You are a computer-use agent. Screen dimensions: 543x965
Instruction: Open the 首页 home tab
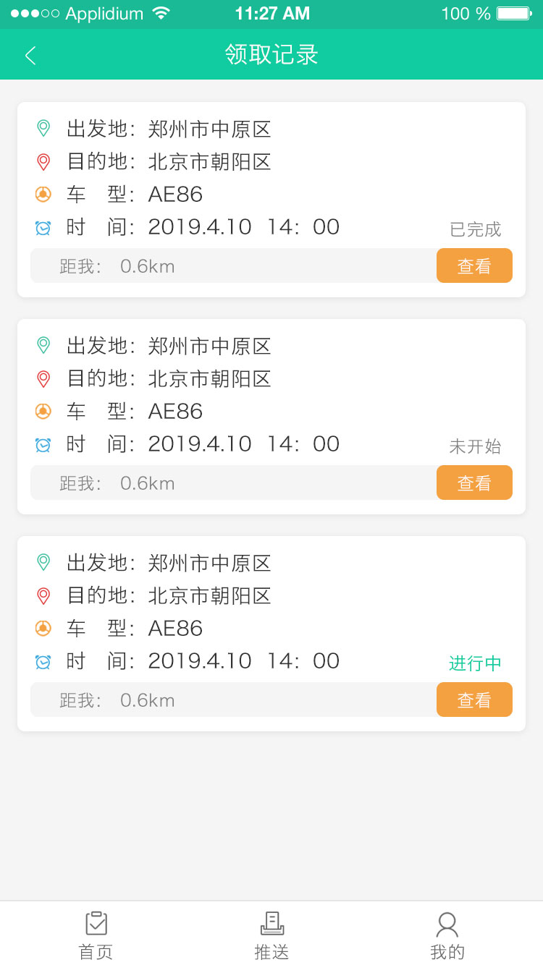click(96, 935)
